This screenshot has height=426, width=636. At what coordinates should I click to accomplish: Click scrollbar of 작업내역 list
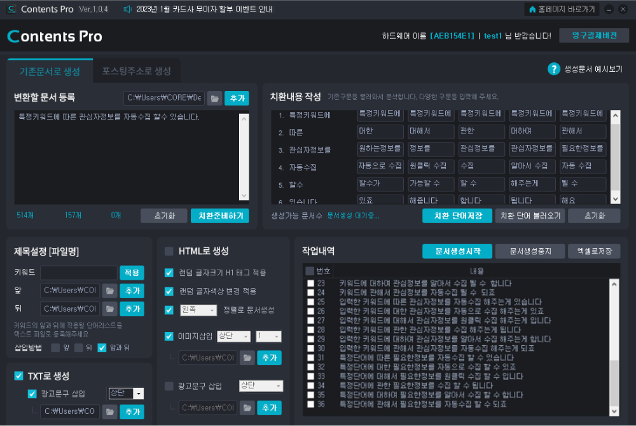coord(614,347)
